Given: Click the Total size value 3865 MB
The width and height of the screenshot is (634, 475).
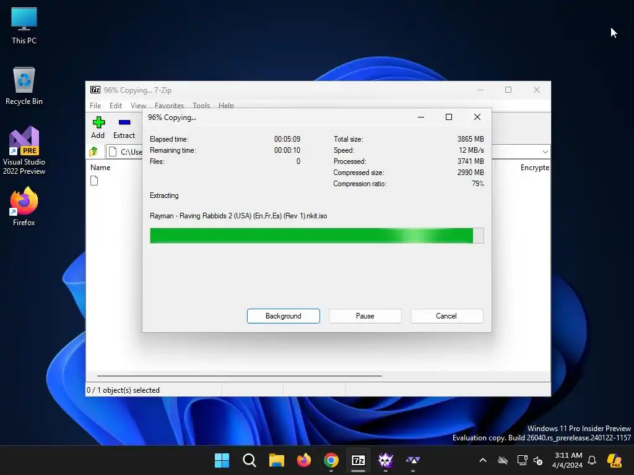Looking at the screenshot, I should tap(471, 139).
